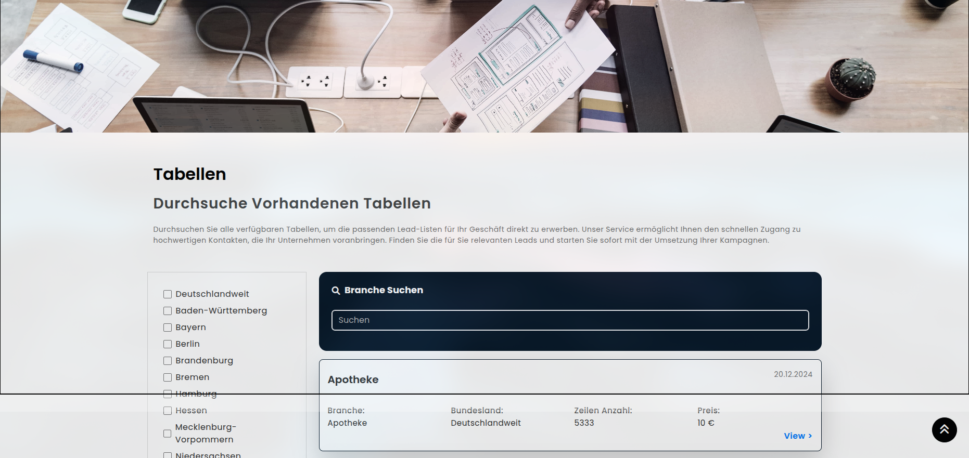Tick the Deutschlandweit checkbox
The image size is (969, 458).
pyautogui.click(x=168, y=294)
